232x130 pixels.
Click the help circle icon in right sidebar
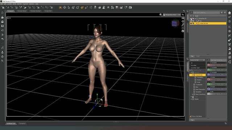[x=229, y=22]
